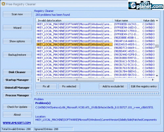164x132 pixels.
Task: Select row with value {98CB1763-5C0D-D...
Action: 96,68
